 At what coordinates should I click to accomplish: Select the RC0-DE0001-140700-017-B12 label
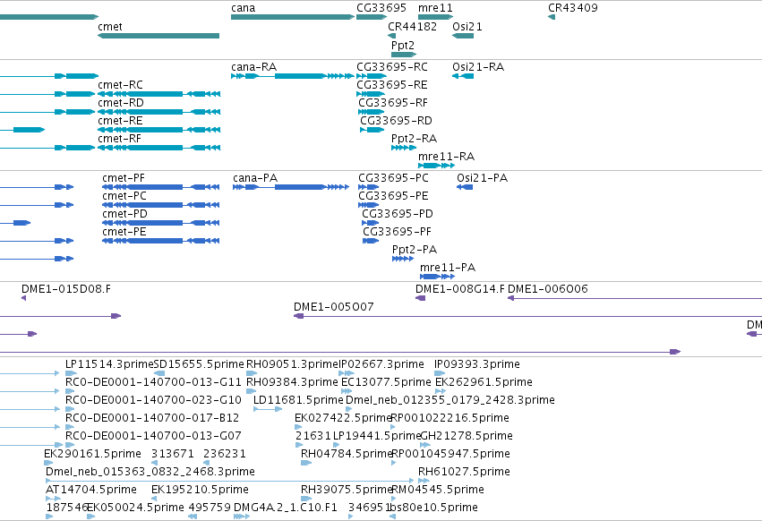click(x=152, y=418)
